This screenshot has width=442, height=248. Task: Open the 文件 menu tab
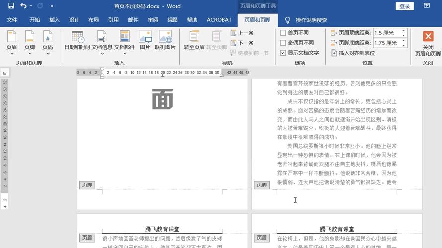coord(12,20)
